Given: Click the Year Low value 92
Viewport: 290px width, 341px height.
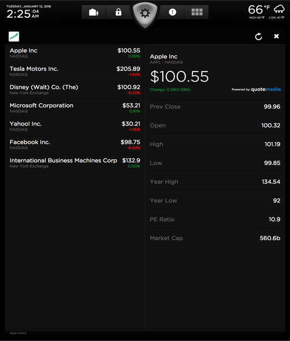Looking at the screenshot, I should [277, 200].
